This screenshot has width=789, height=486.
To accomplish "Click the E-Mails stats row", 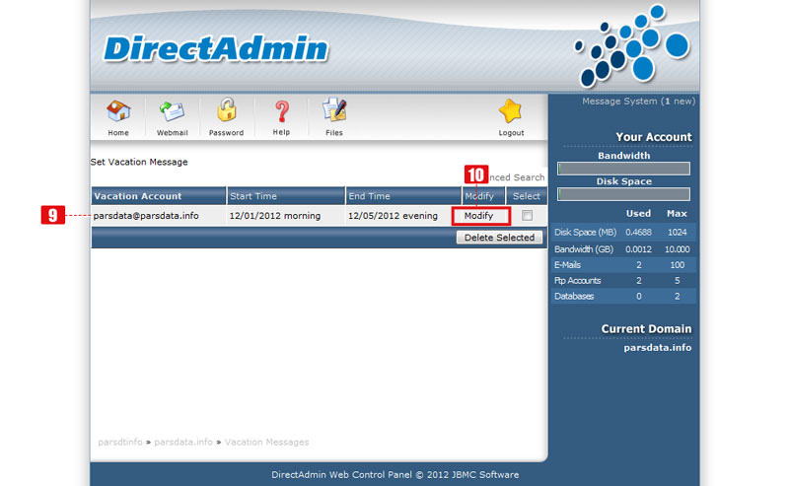I will 623,265.
